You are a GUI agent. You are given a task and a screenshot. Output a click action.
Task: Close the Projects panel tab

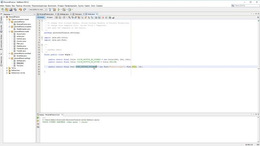click(12, 15)
